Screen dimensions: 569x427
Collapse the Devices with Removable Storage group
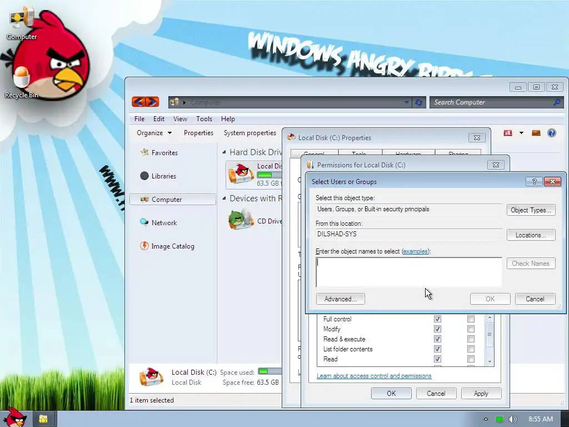224,198
